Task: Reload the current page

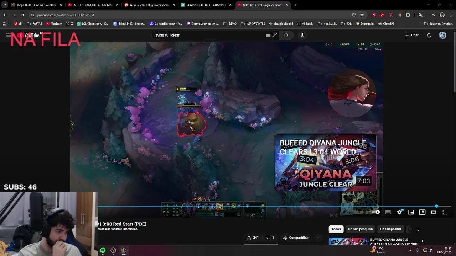Action: click(x=22, y=15)
